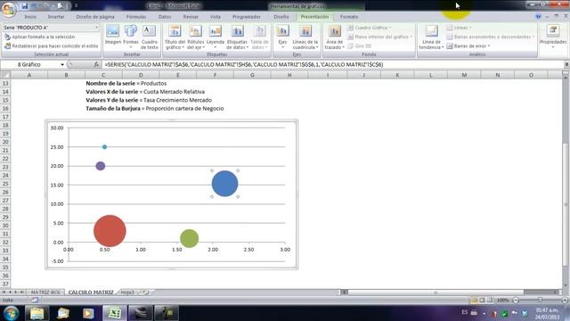
Task: Click the insert function fx icon
Action: coord(96,64)
